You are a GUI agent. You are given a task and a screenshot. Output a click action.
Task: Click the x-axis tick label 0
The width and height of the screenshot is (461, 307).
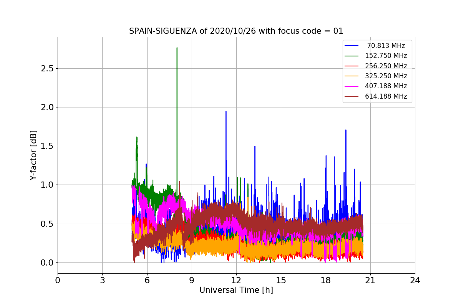58,281
